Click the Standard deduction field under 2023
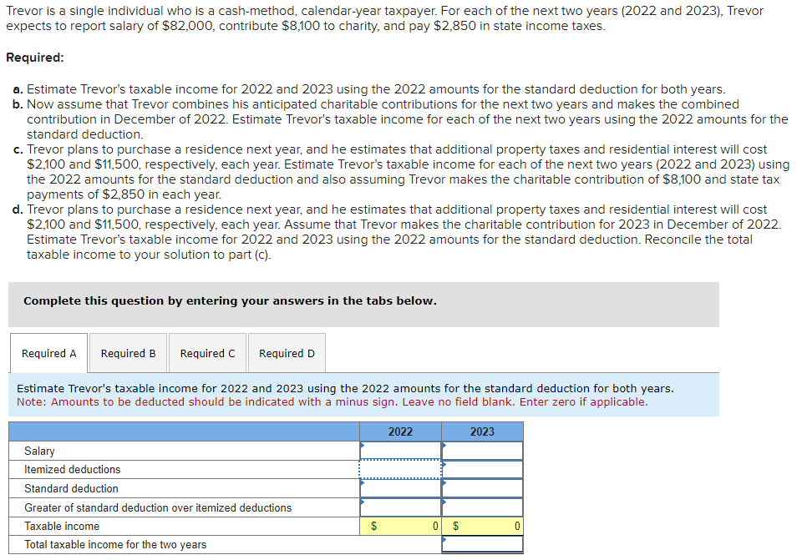This screenshot has width=797, height=560. [x=482, y=487]
